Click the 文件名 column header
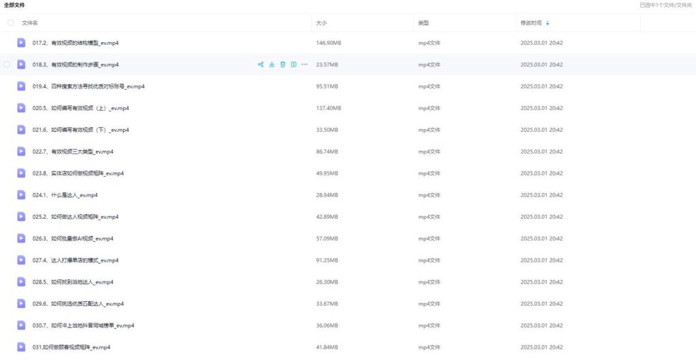Viewport: 696px width, 363px height. click(x=30, y=23)
